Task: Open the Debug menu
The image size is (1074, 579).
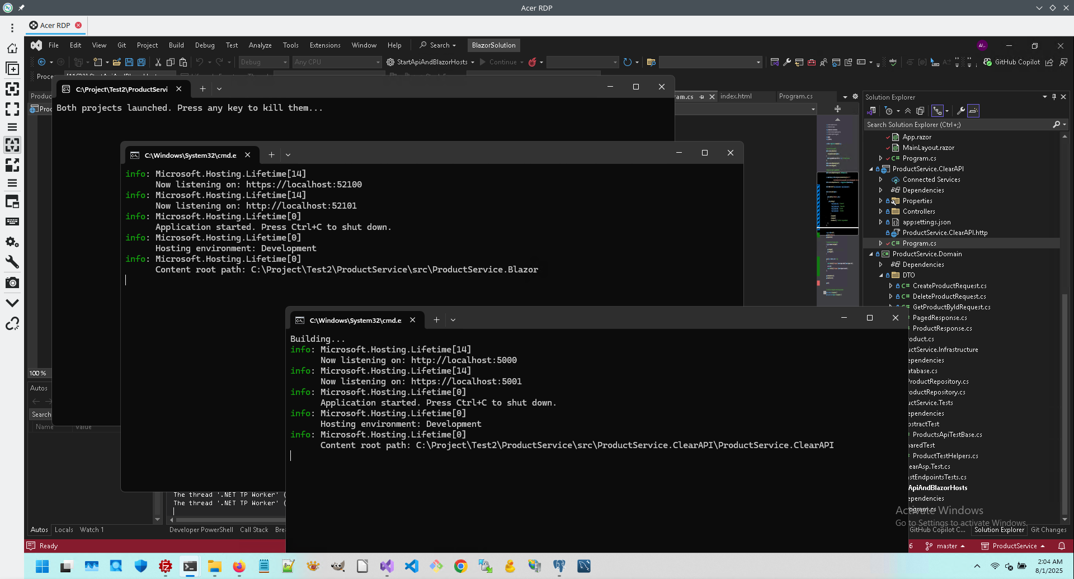Action: tap(205, 45)
